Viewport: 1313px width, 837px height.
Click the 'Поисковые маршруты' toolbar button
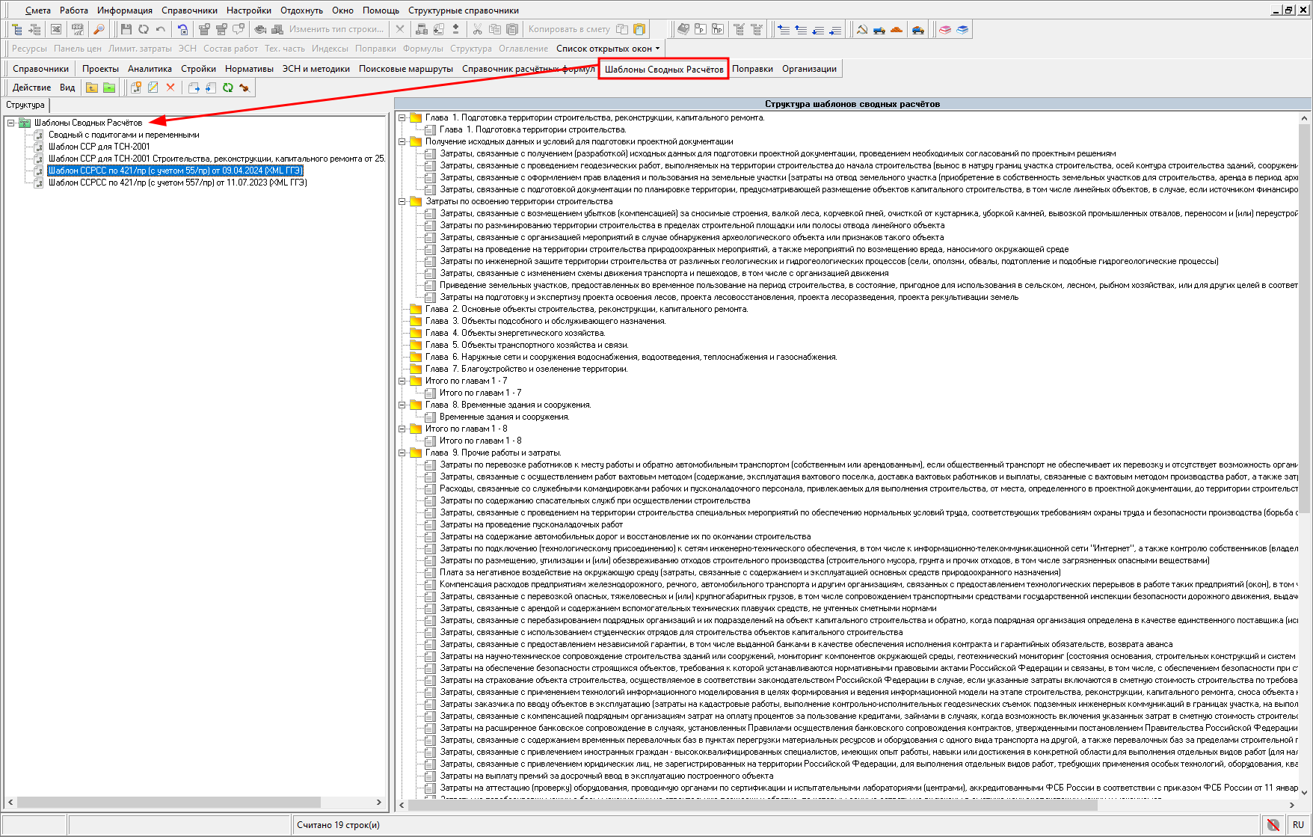(405, 69)
